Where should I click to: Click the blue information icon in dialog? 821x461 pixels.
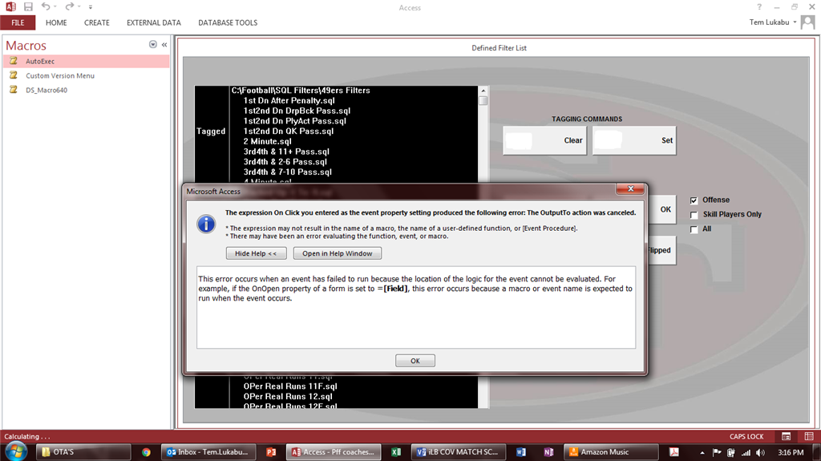tap(206, 224)
